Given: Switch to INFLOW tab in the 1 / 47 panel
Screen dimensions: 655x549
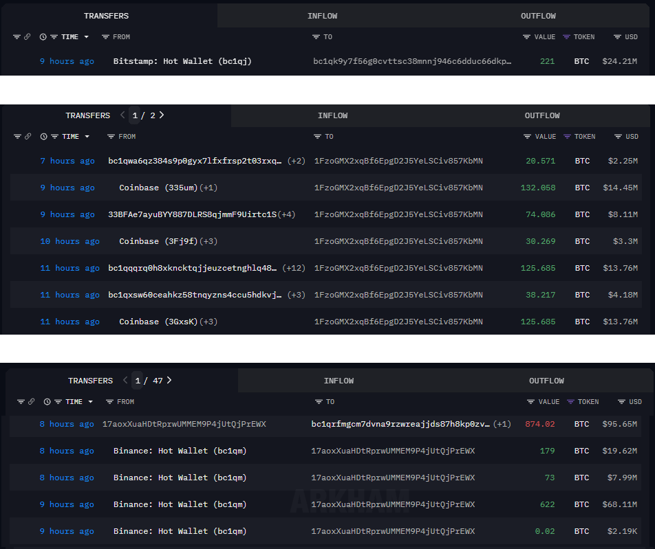Looking at the screenshot, I should [x=339, y=381].
